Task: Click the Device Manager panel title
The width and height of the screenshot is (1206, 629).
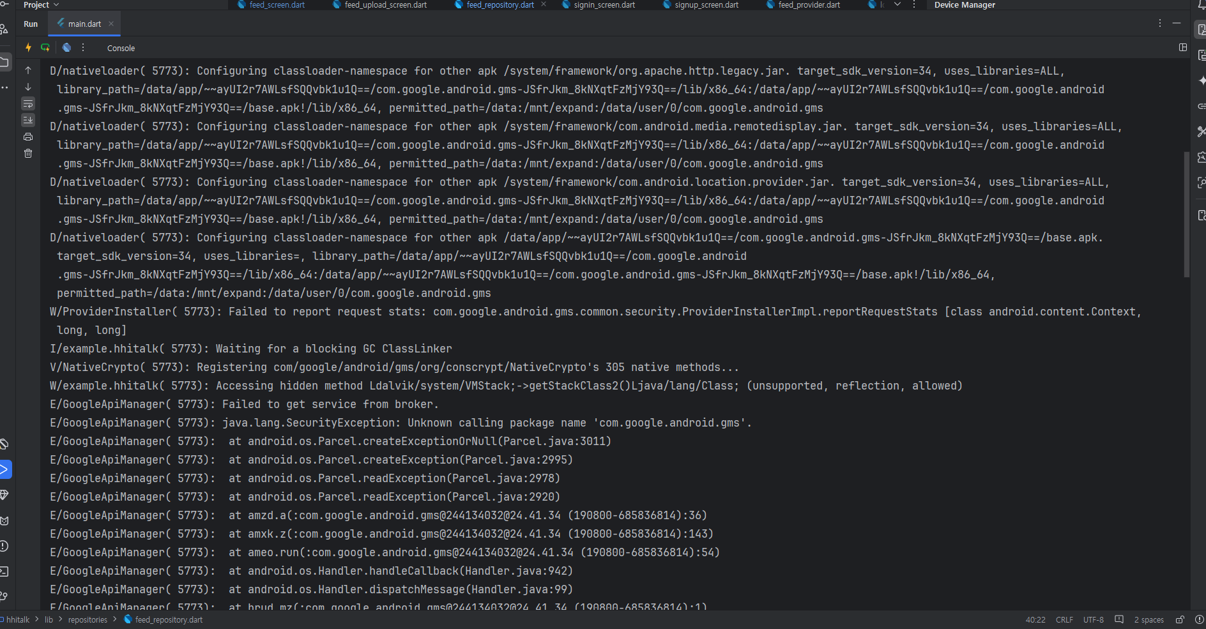Action: [965, 4]
